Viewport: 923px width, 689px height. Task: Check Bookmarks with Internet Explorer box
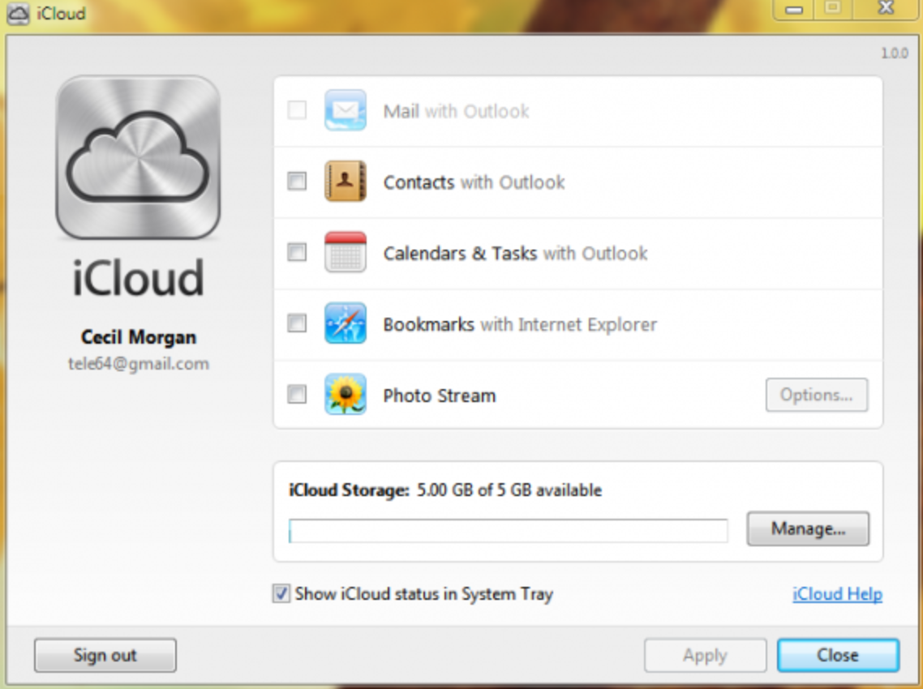(x=297, y=323)
